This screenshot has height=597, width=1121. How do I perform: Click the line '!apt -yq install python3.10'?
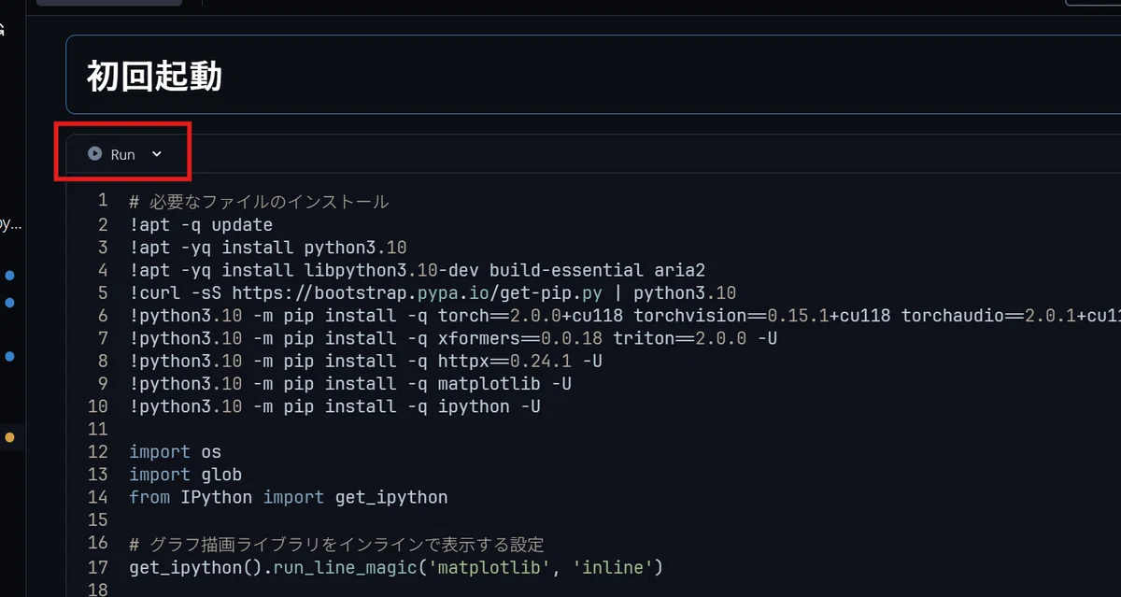click(268, 248)
